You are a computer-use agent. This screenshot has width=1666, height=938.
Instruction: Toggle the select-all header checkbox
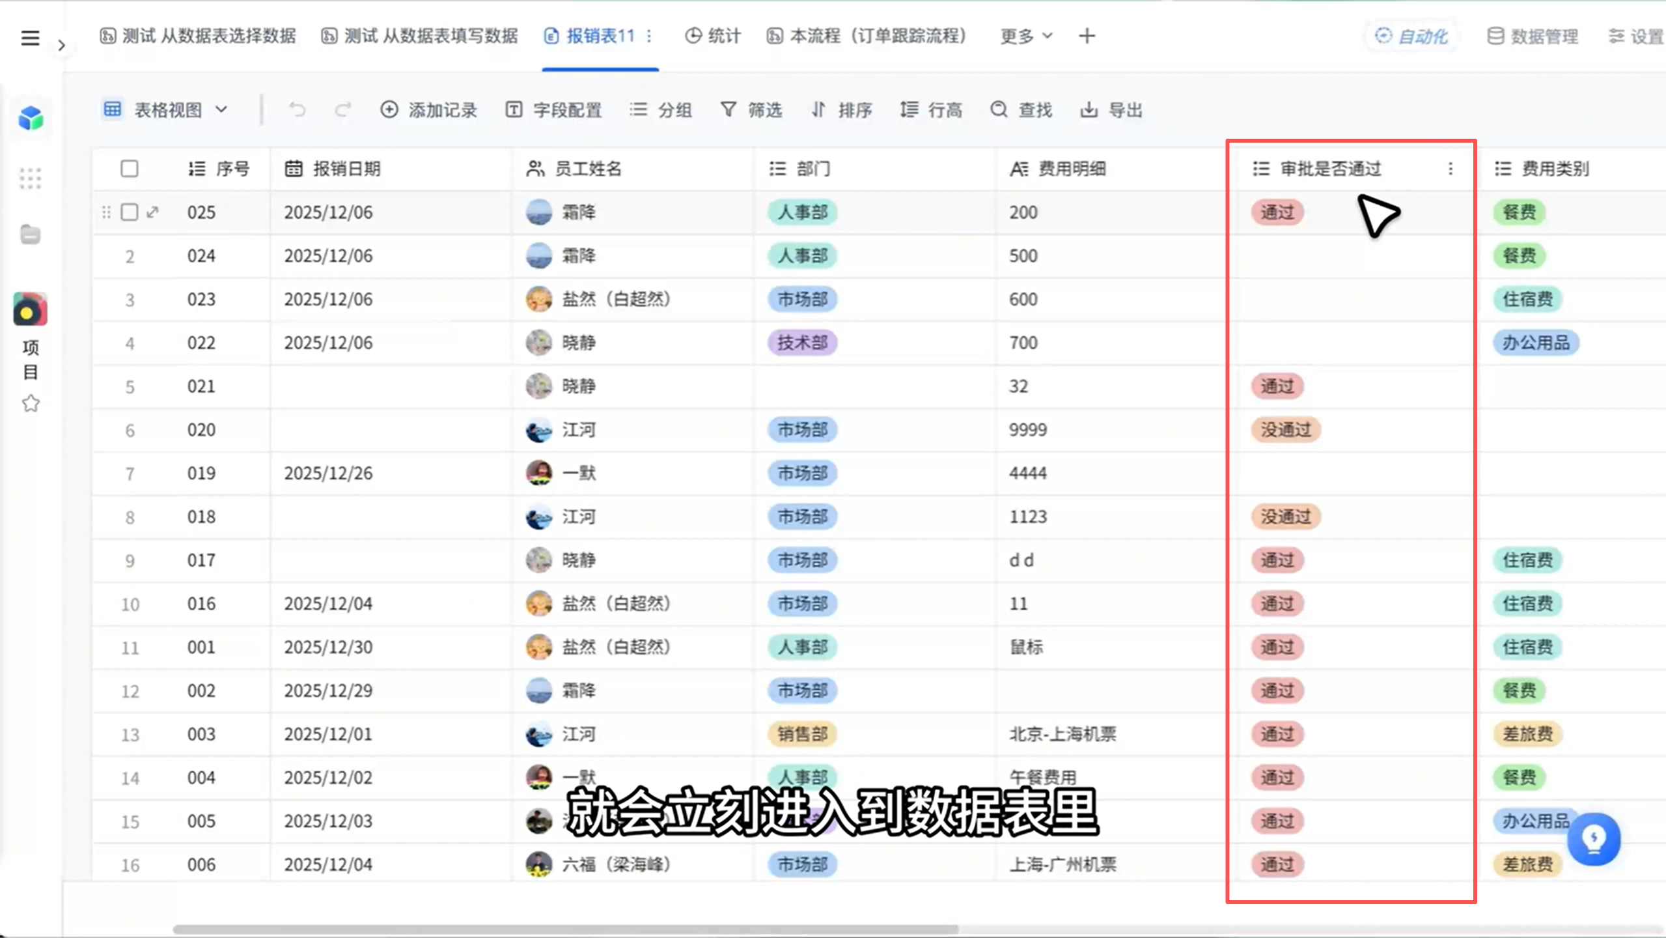pos(130,169)
